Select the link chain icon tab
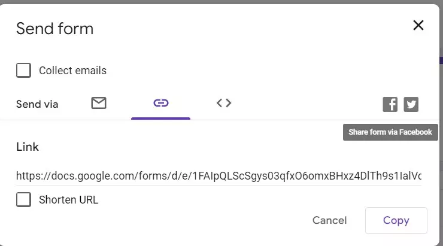This screenshot has height=246, width=443. pyautogui.click(x=161, y=103)
